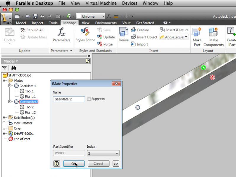Click the browser filter funnel icon
The width and height of the screenshot is (236, 177).
(x=4, y=68)
